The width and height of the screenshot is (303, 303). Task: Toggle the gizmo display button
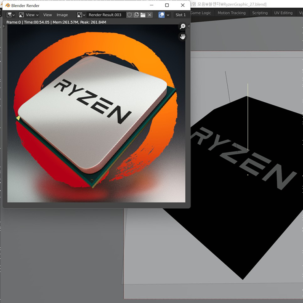pyautogui.click(x=162, y=15)
